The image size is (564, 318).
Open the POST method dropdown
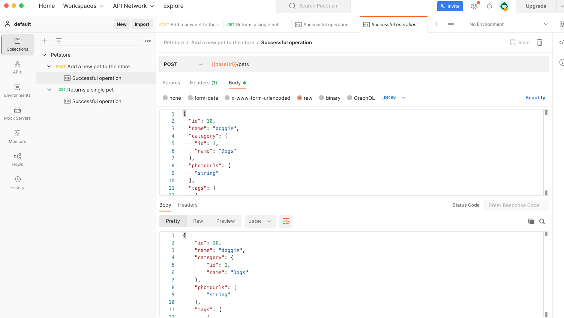183,64
